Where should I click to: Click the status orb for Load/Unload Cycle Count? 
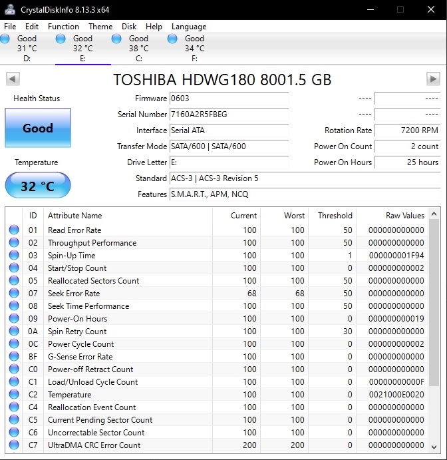click(x=14, y=381)
